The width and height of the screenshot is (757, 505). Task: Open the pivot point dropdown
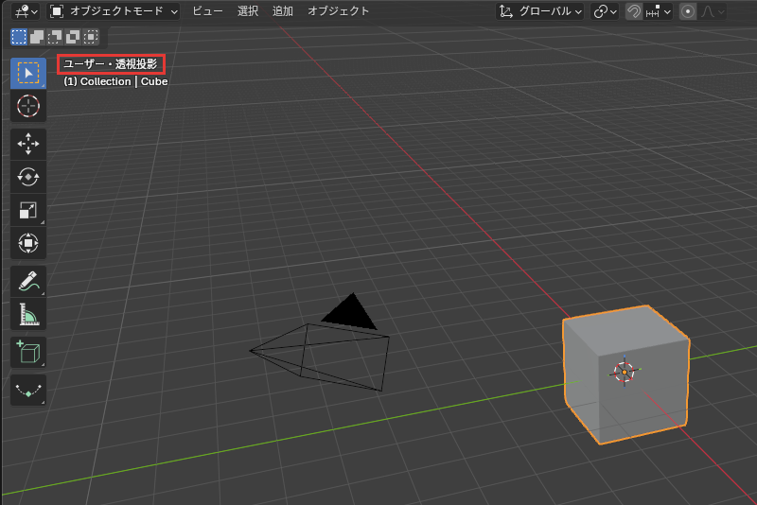(606, 11)
